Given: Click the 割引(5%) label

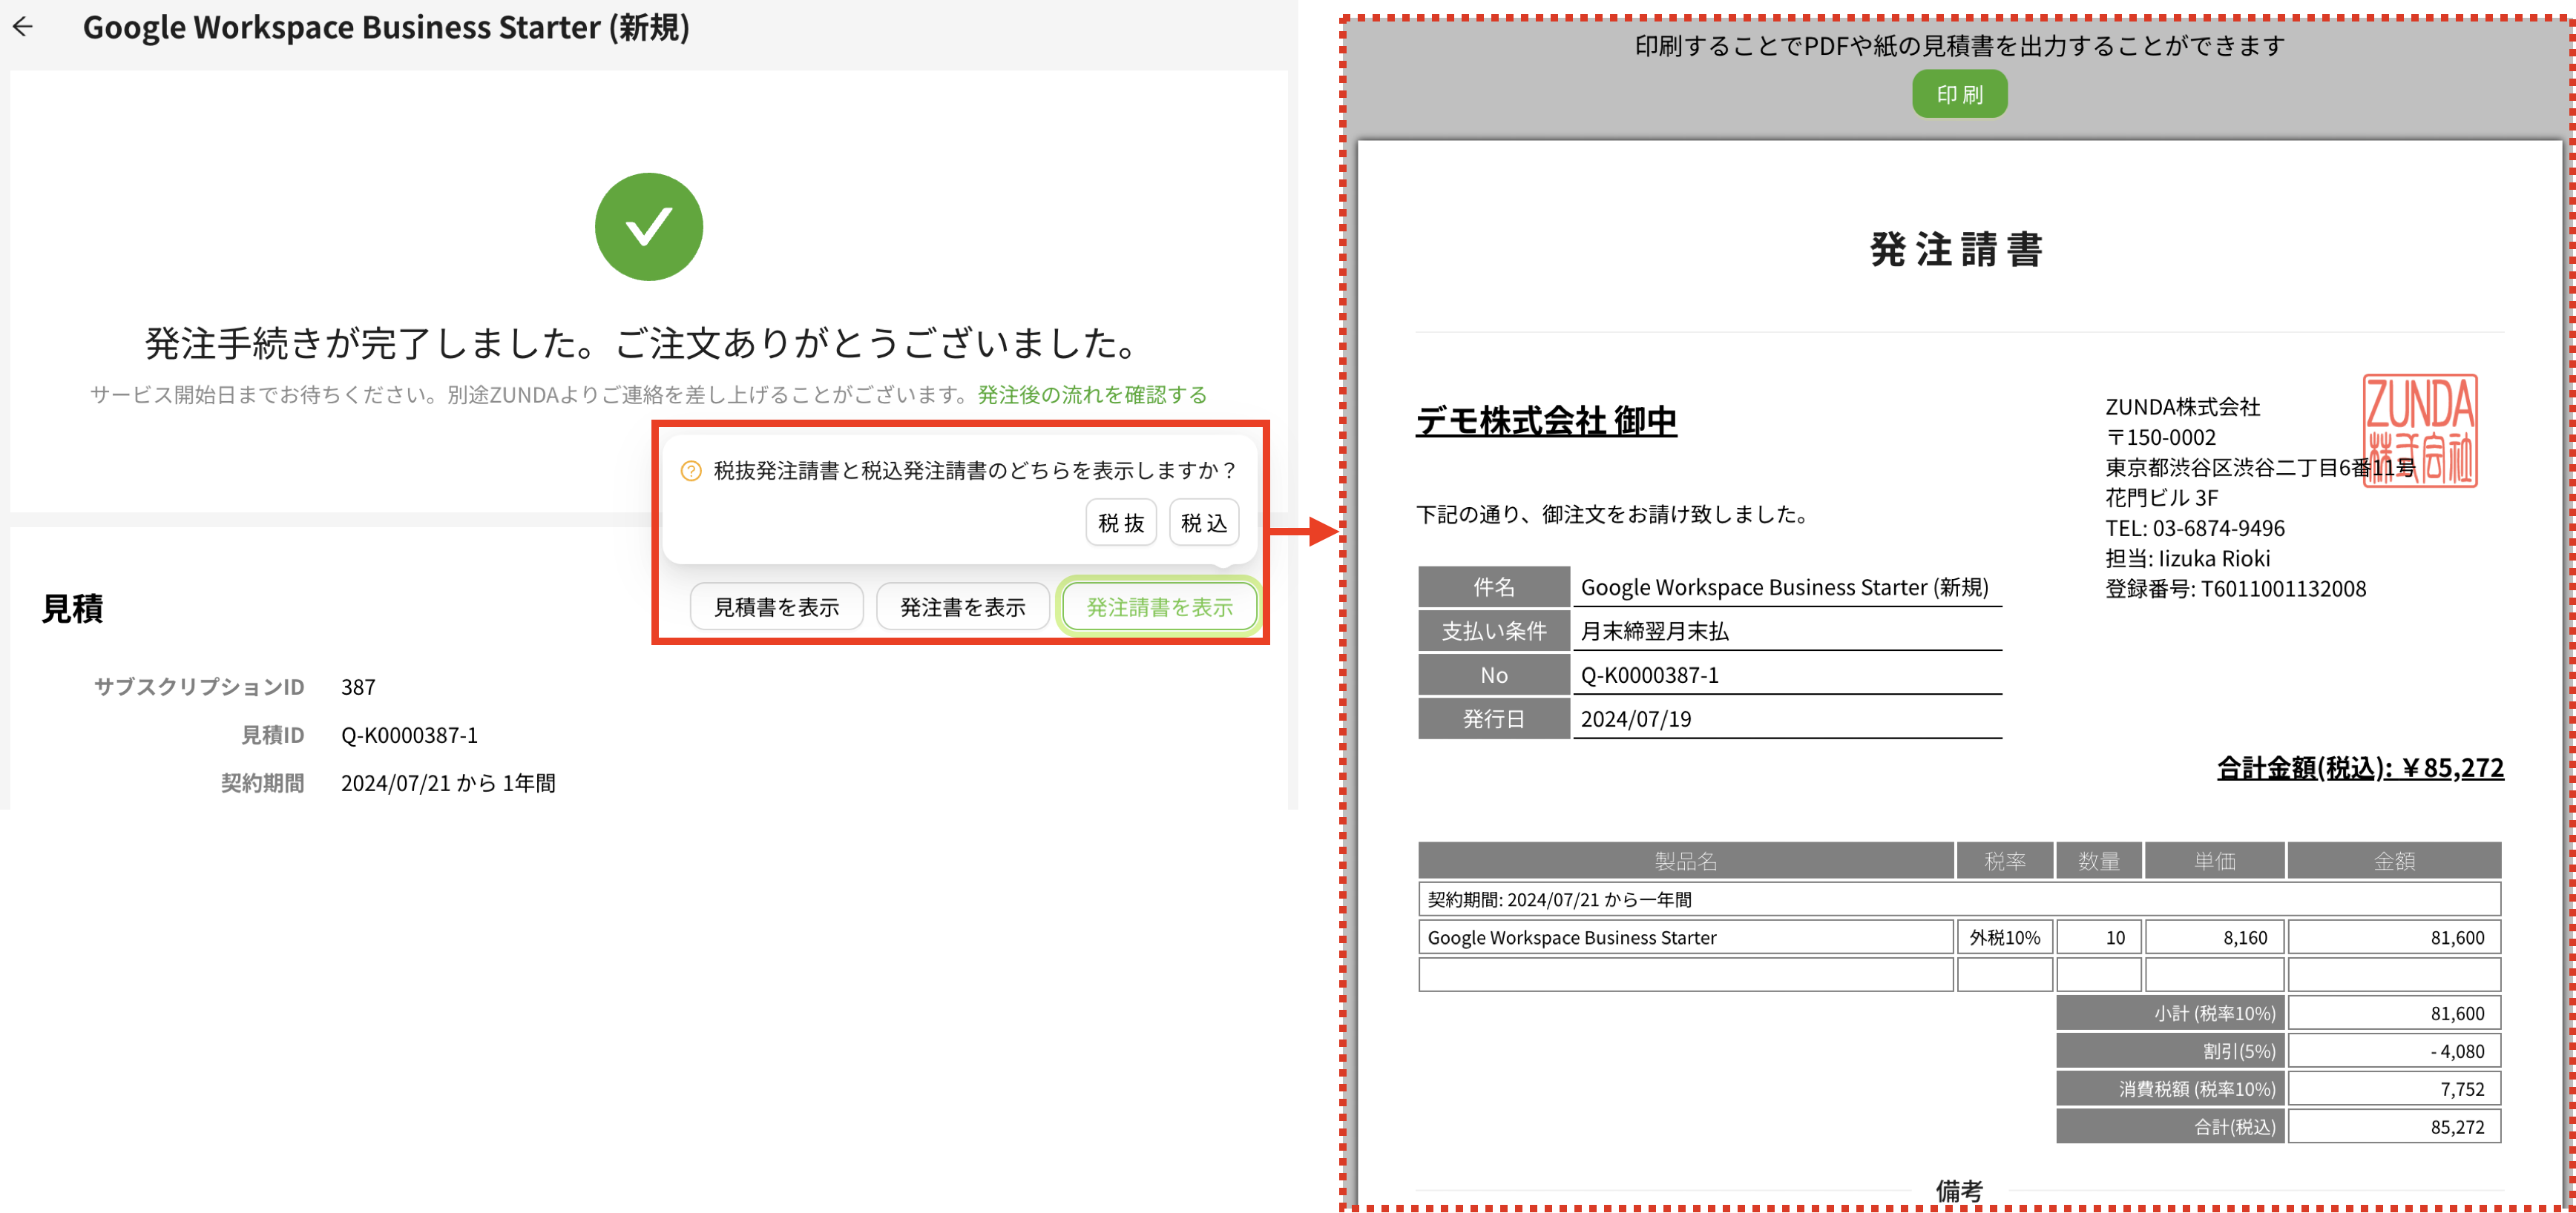Looking at the screenshot, I should click(x=2170, y=1051).
